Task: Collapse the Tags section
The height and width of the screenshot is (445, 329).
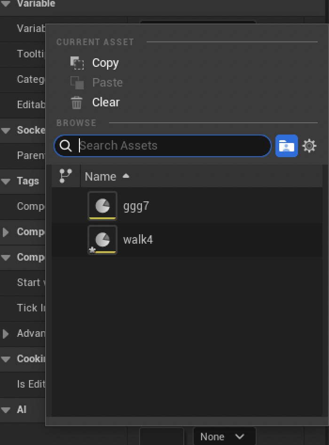Action: point(6,181)
